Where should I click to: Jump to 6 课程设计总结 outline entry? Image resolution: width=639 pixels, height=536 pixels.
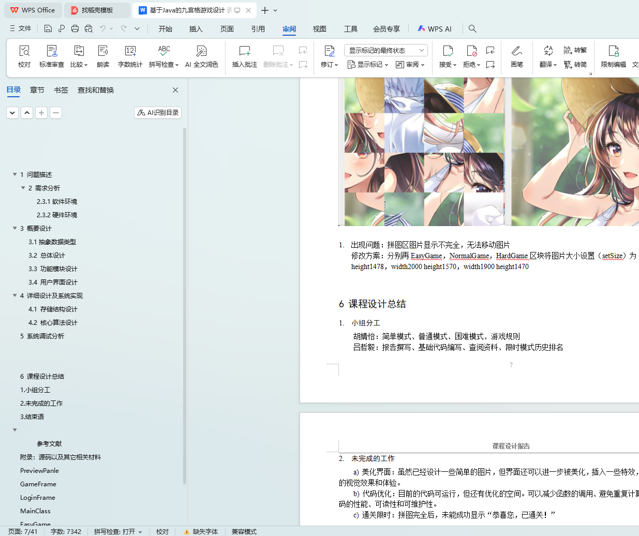pos(42,376)
